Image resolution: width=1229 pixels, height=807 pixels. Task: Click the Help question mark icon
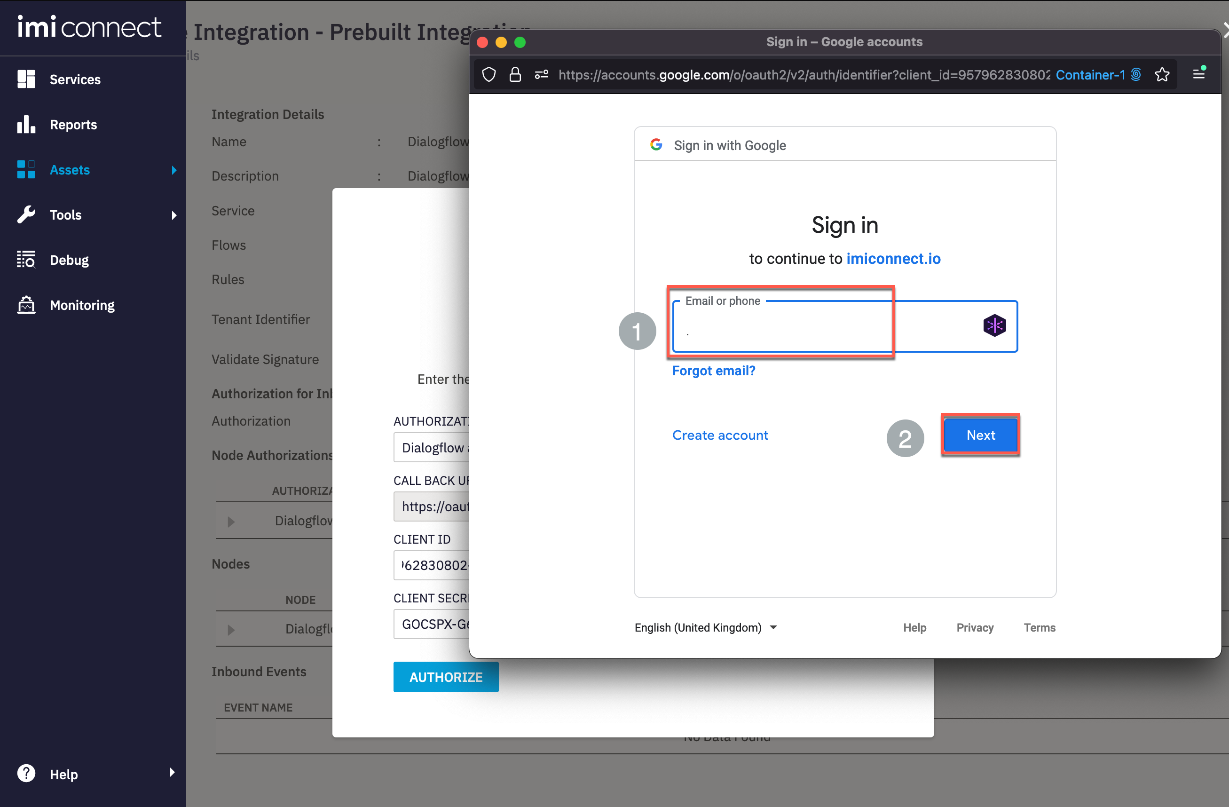point(26,774)
